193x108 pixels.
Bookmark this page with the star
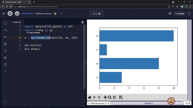[177, 7]
